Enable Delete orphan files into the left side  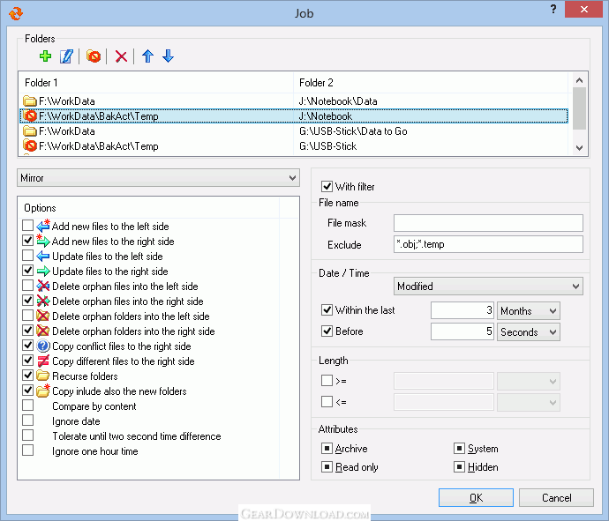[x=27, y=286]
